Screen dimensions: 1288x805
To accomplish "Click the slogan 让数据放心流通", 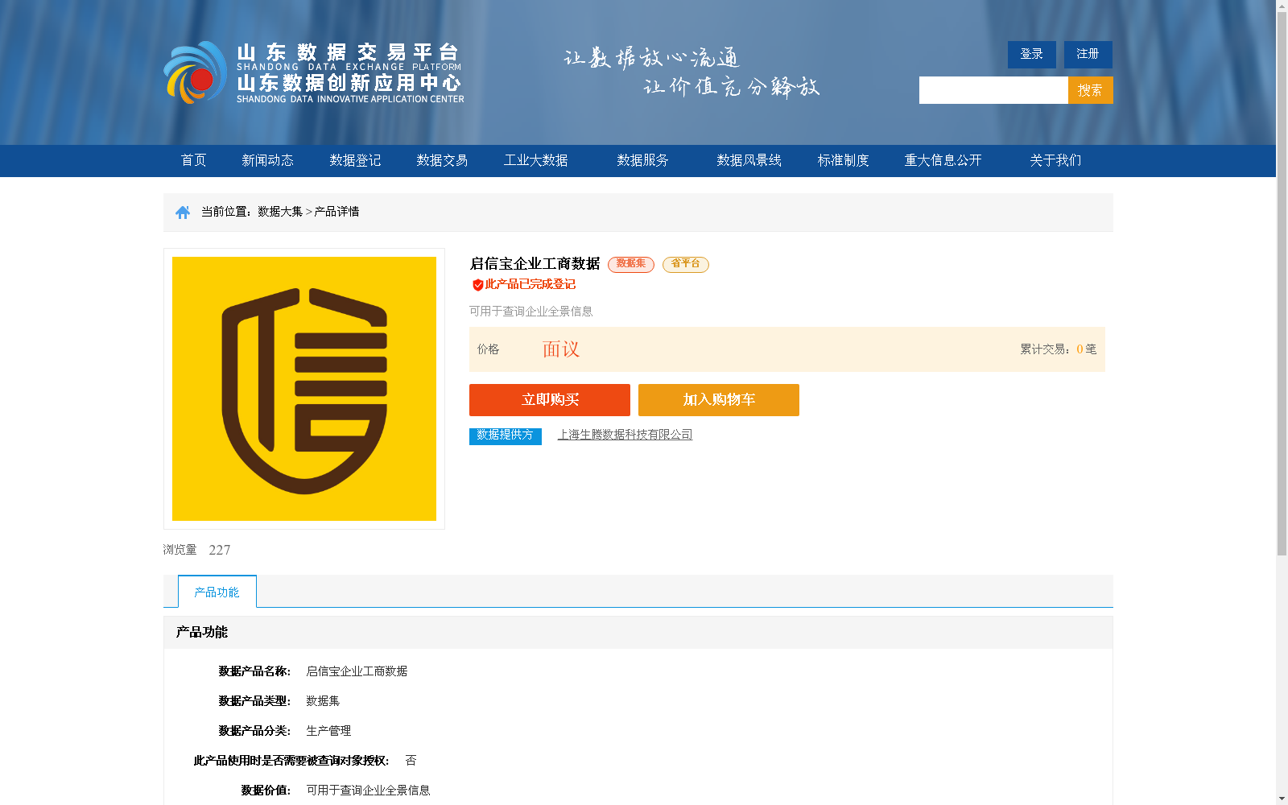I will 651,57.
